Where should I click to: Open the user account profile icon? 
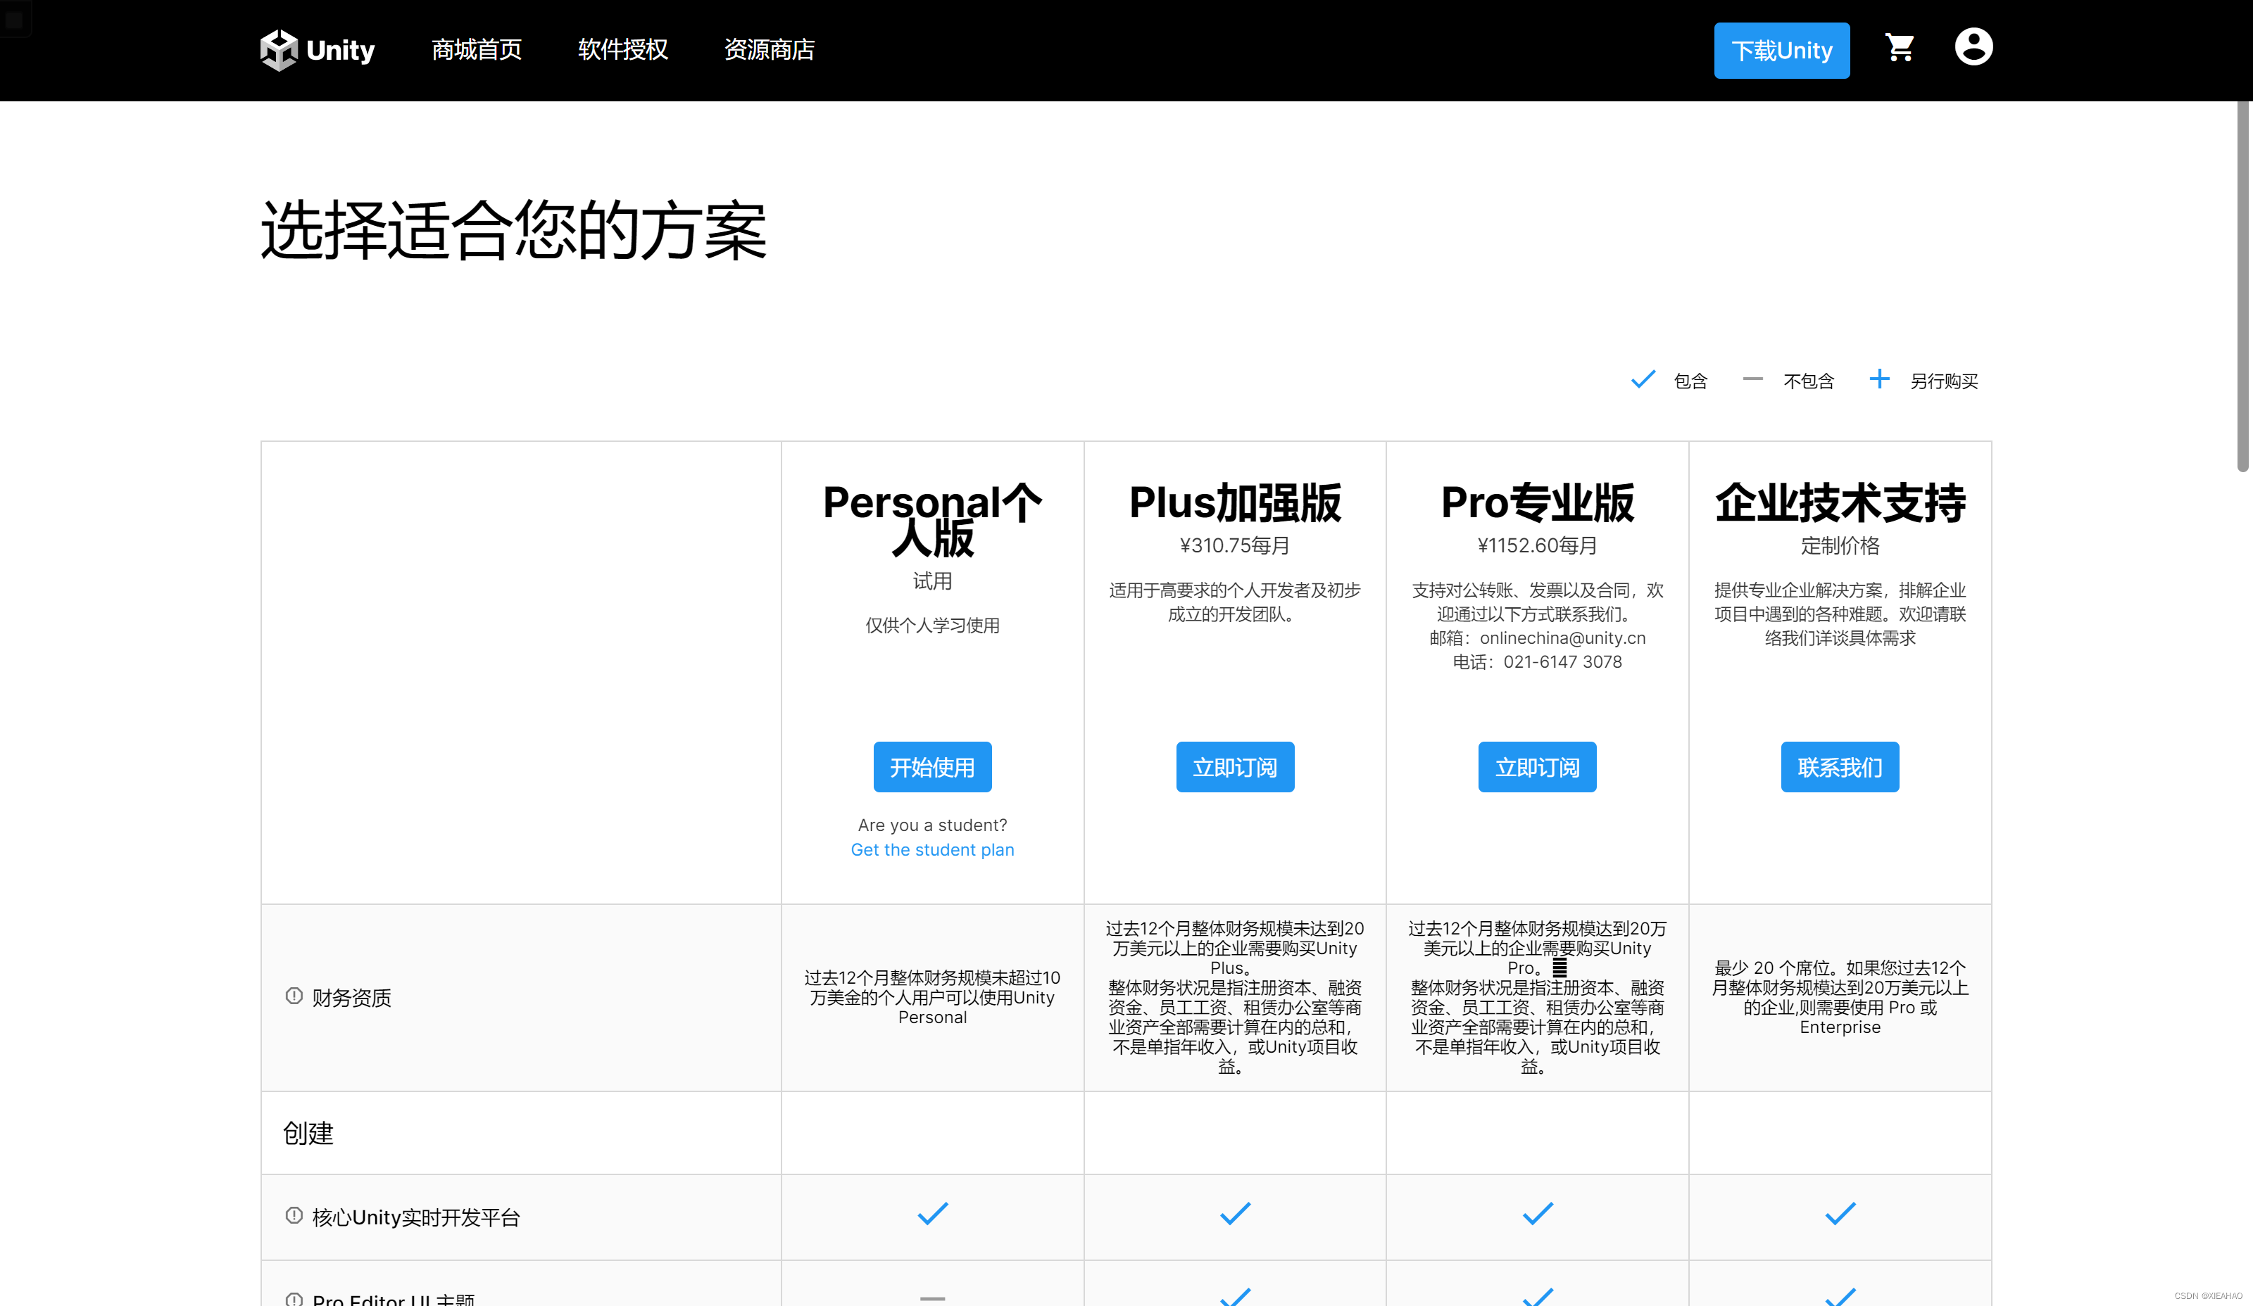click(x=1973, y=46)
